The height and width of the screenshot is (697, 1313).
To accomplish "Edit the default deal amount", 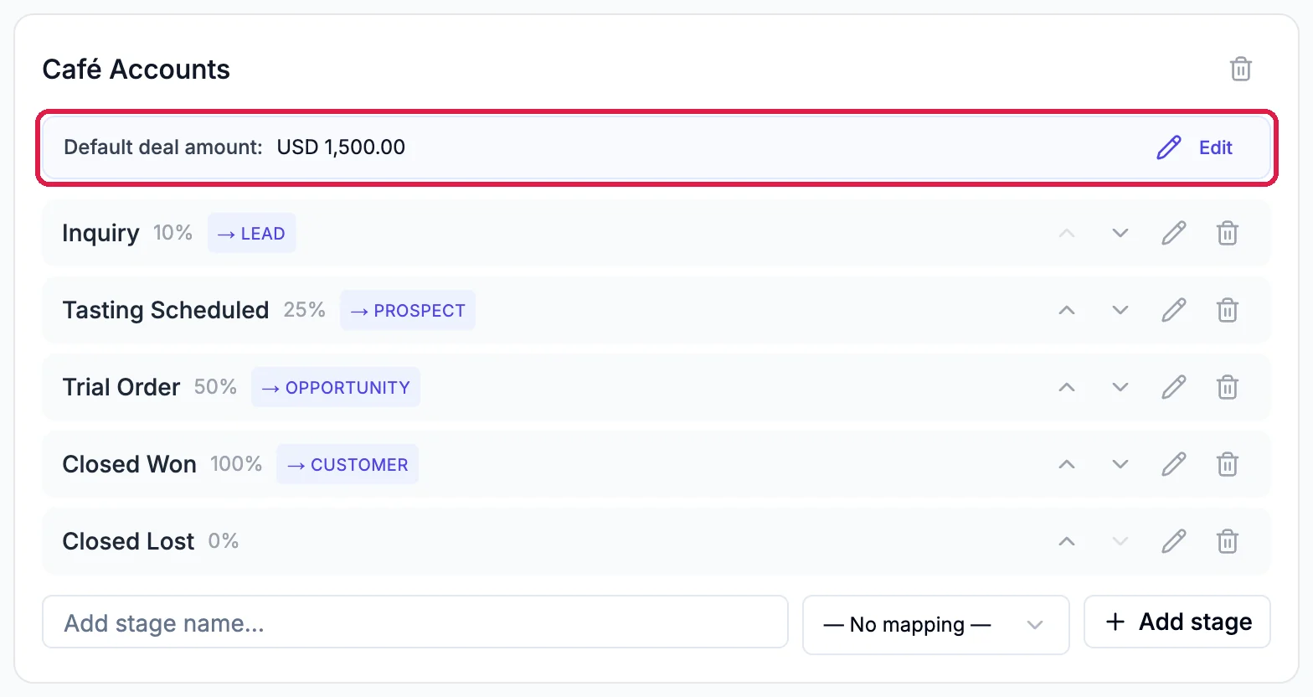I will pyautogui.click(x=1195, y=147).
